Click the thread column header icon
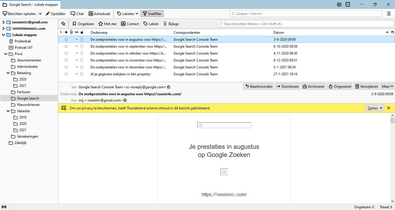 [61, 32]
